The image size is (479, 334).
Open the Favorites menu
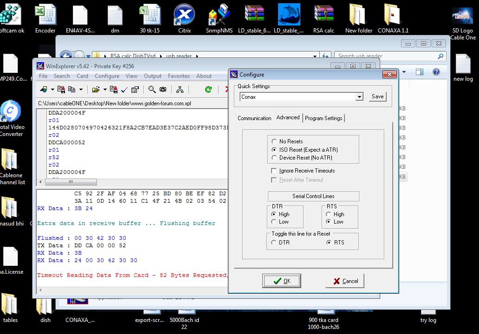179,76
